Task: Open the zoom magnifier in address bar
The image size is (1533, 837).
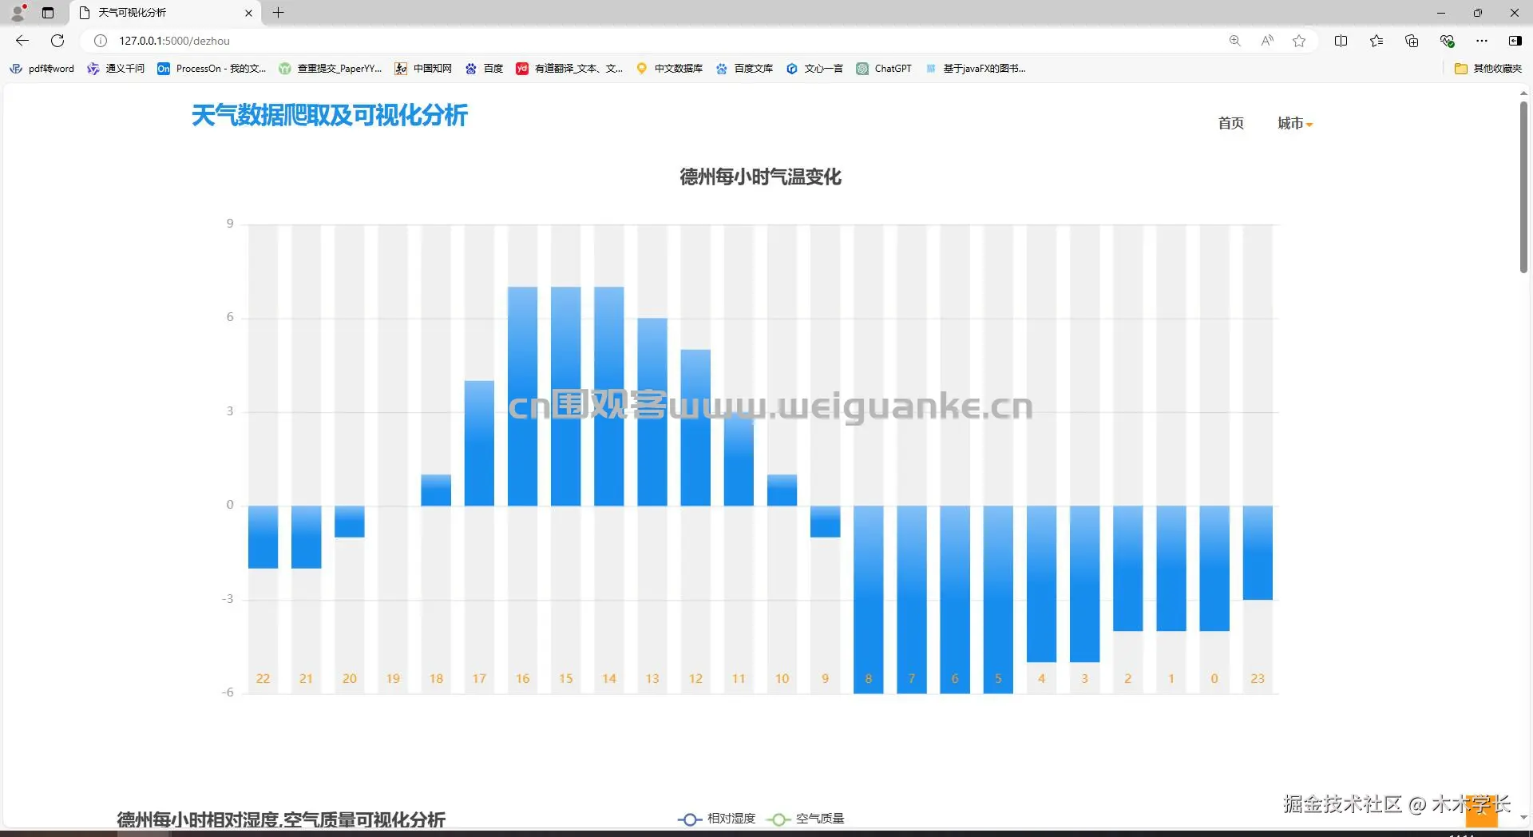Action: [1234, 41]
